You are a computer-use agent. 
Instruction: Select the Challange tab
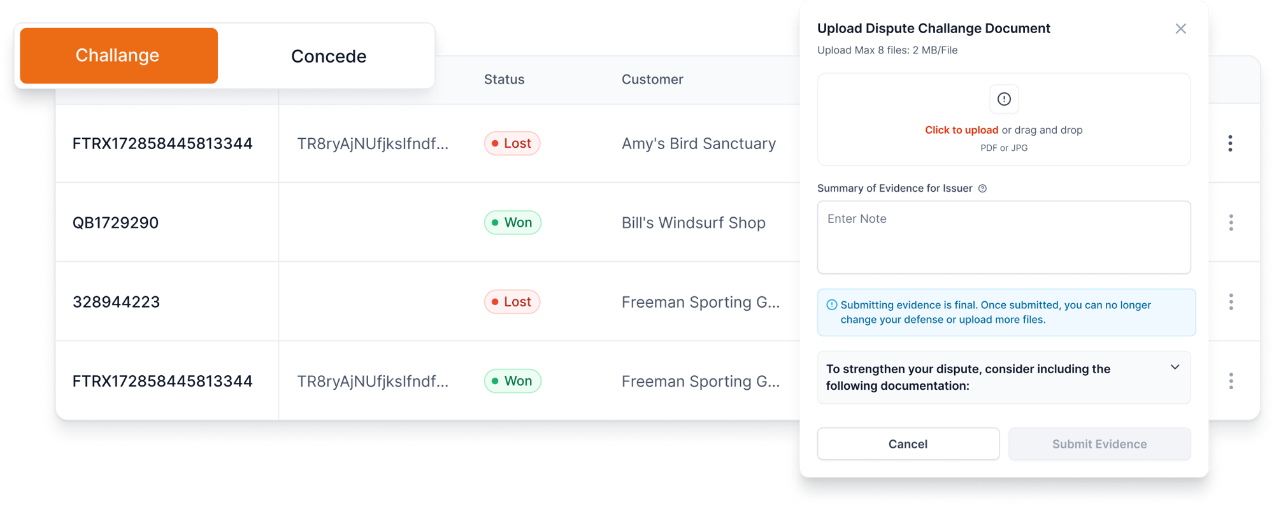click(118, 55)
